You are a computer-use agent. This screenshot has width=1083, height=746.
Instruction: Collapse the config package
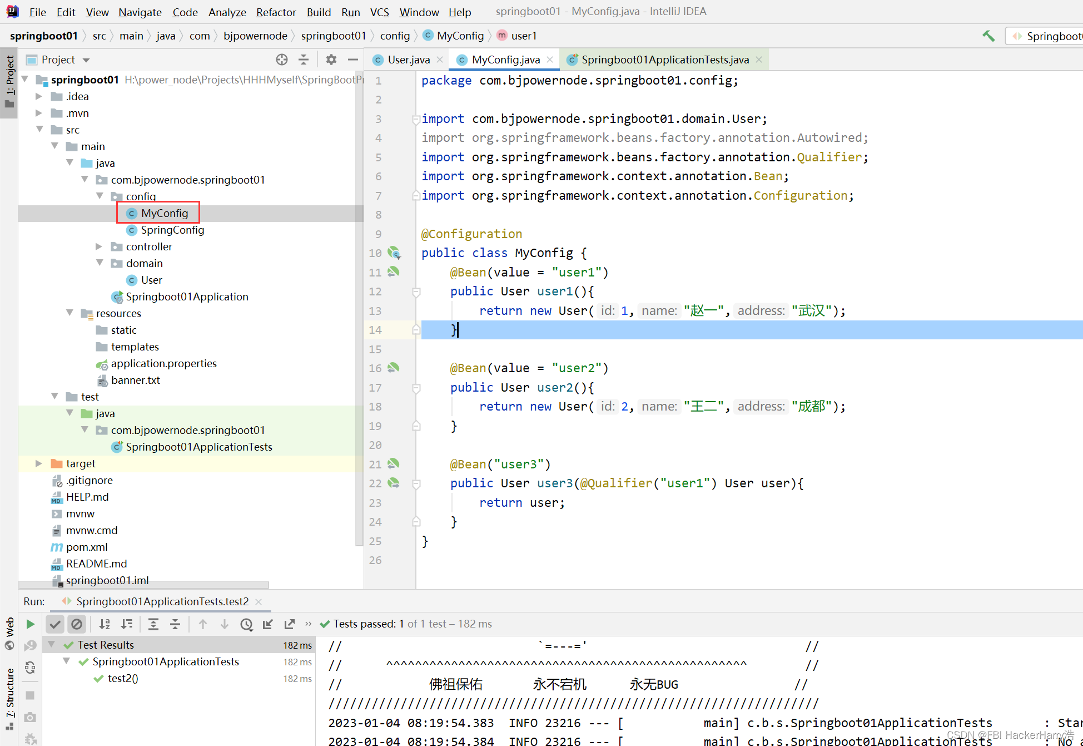[x=100, y=196]
